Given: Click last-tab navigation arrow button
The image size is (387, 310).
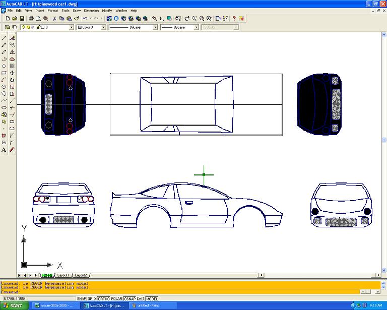Looking at the screenshot, I should point(36,275).
